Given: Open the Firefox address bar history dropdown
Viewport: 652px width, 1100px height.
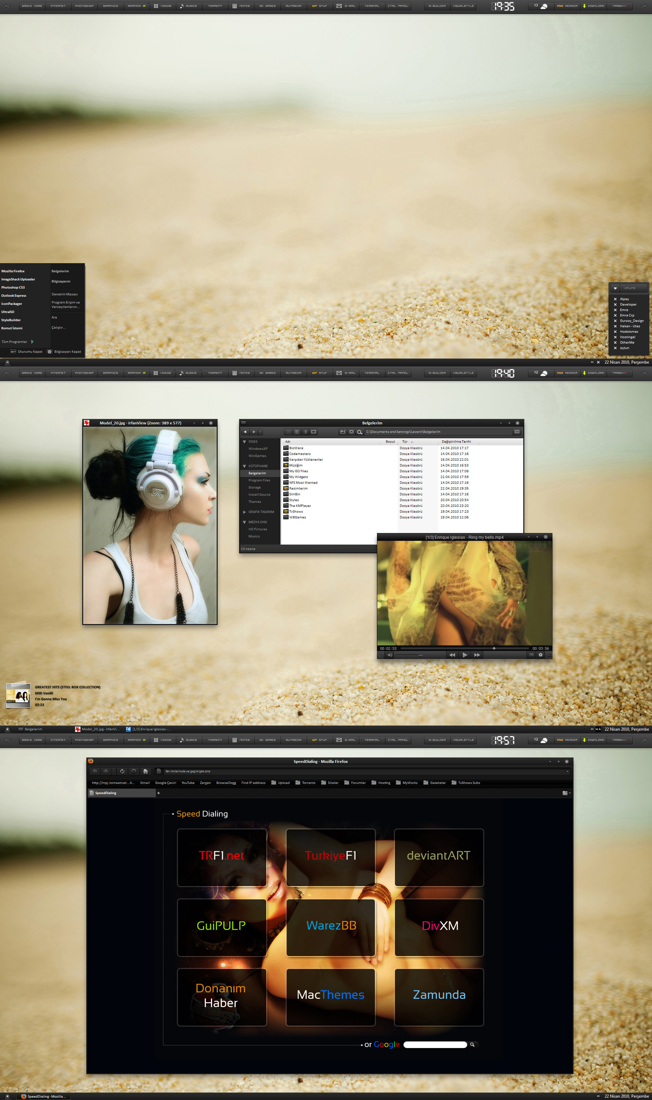Looking at the screenshot, I should coord(567,772).
